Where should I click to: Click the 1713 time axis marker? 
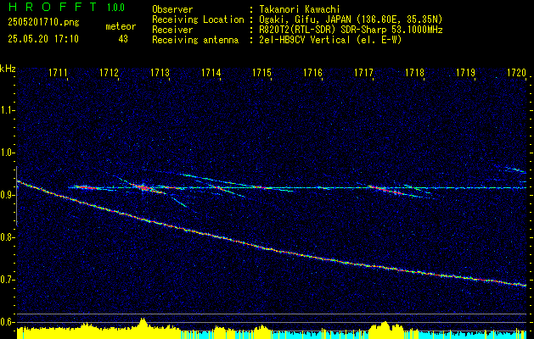tap(160, 72)
